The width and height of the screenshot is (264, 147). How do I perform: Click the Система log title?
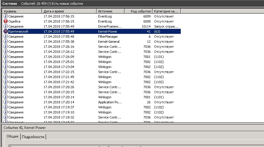pyautogui.click(x=10, y=4)
